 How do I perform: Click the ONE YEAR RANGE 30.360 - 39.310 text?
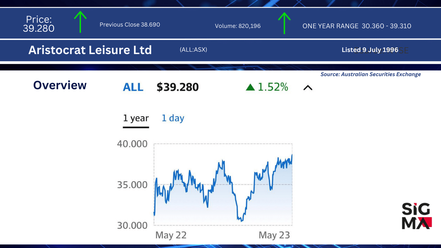coord(357,26)
